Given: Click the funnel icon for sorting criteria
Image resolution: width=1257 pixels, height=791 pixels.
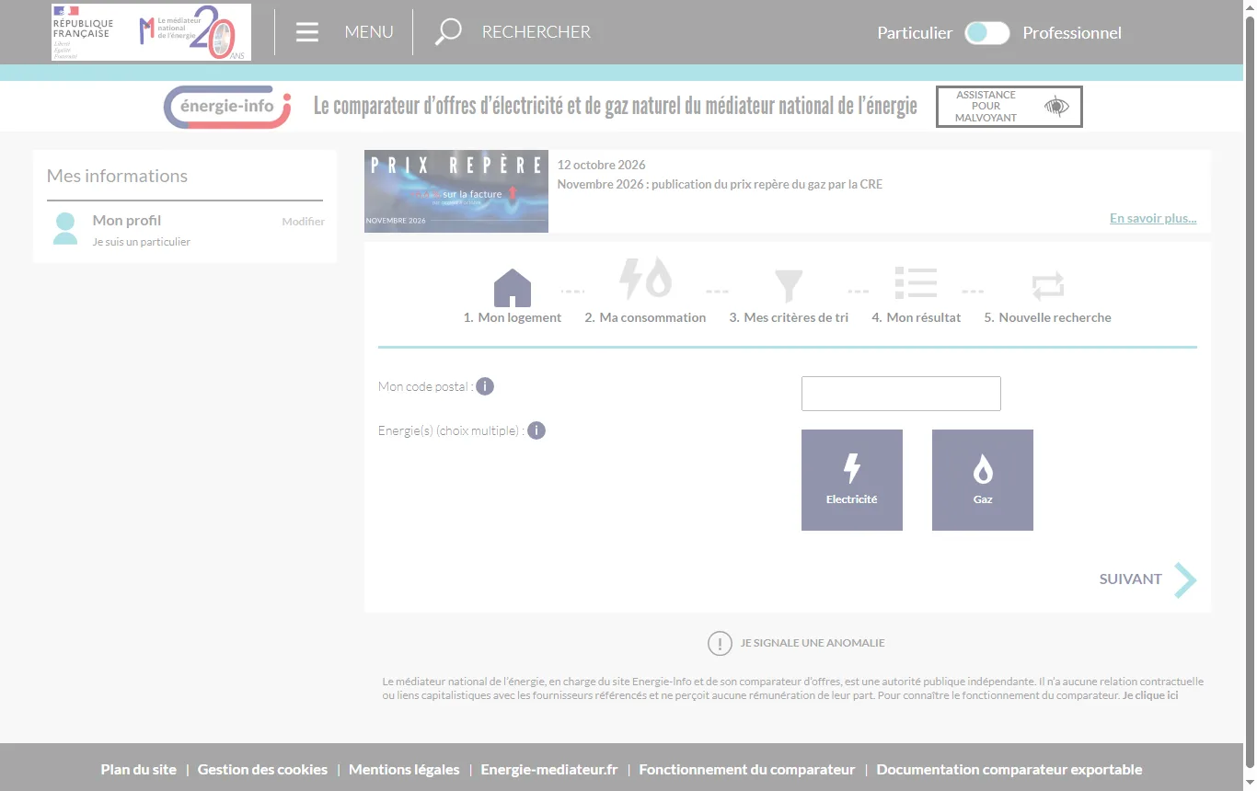Looking at the screenshot, I should (789, 286).
